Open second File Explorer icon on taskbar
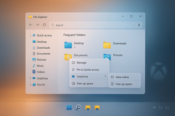The image size is (175, 116). tap(97, 108)
